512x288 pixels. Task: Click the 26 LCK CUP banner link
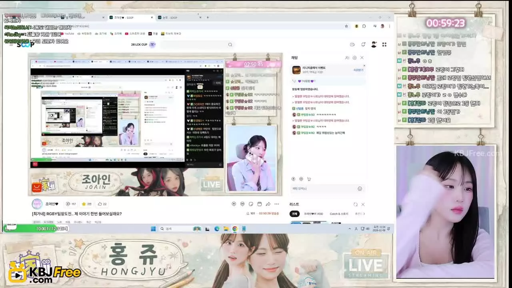pyautogui.click(x=143, y=45)
